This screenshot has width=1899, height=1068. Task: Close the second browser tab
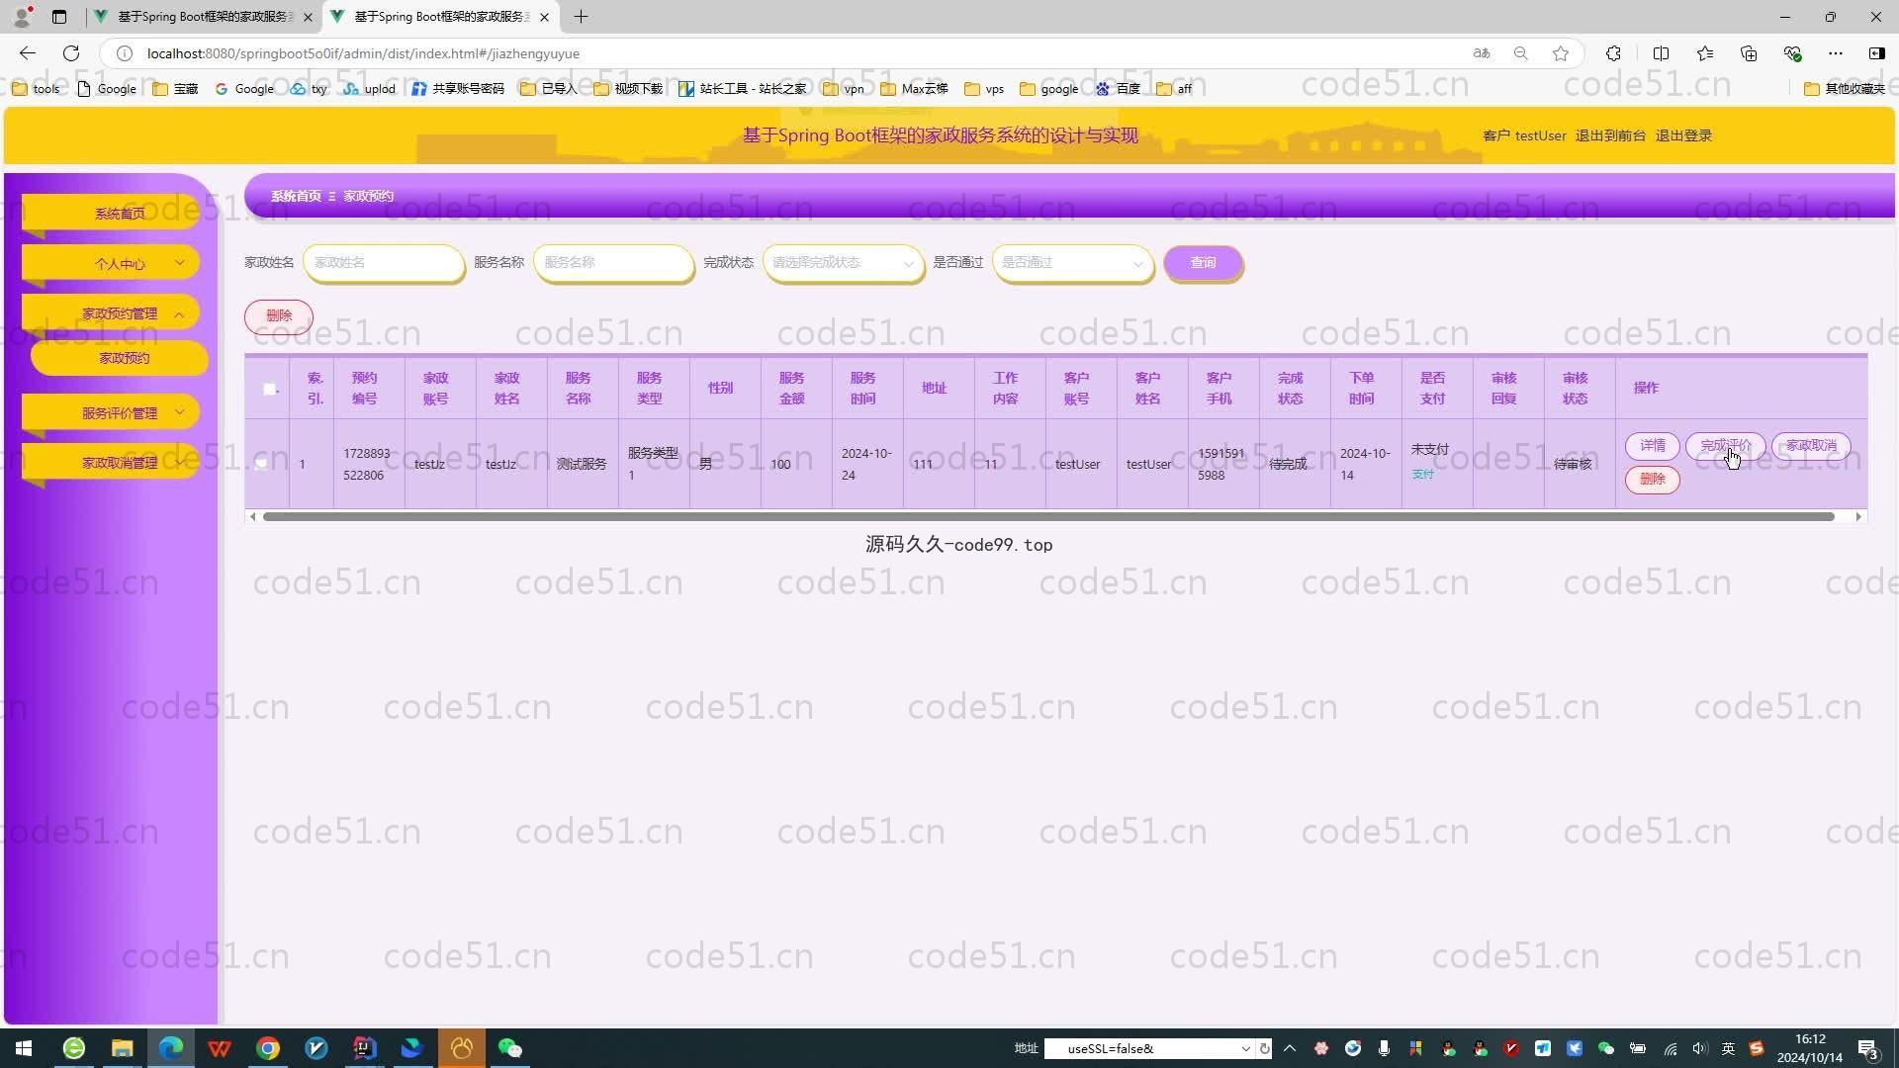coord(544,17)
